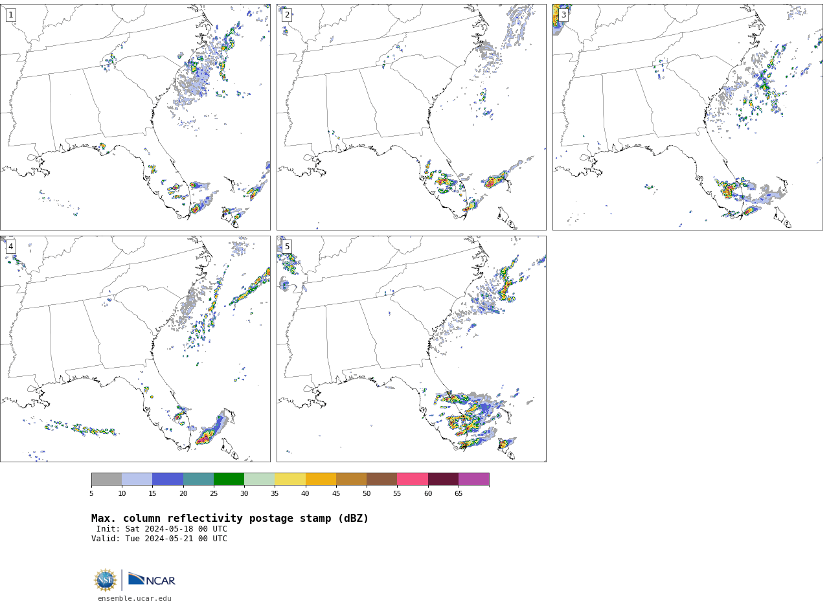
Task: Open ensemble member 4 reflectivity map
Action: [135, 349]
